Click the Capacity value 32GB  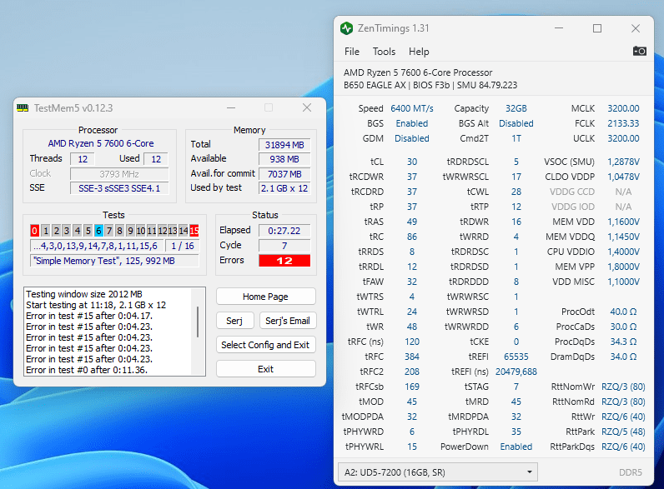516,108
